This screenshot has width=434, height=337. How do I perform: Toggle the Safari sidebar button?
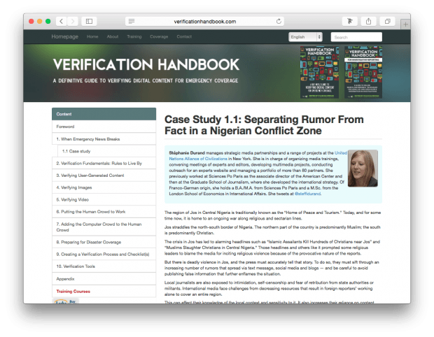pos(90,22)
